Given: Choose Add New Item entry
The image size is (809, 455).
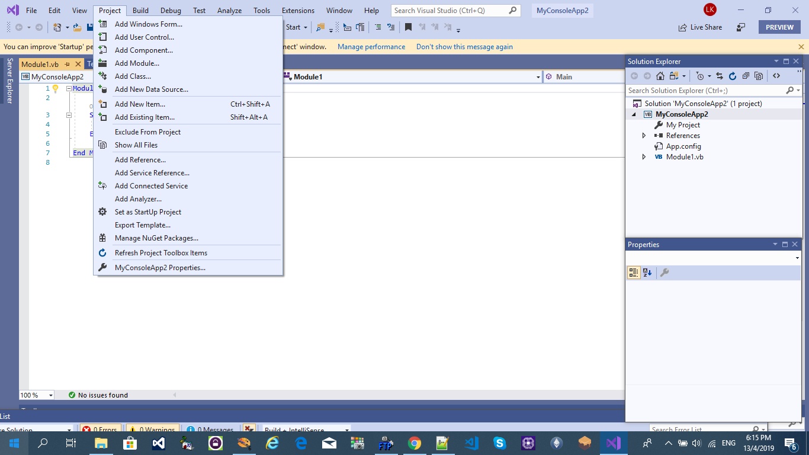Looking at the screenshot, I should coord(188,104).
